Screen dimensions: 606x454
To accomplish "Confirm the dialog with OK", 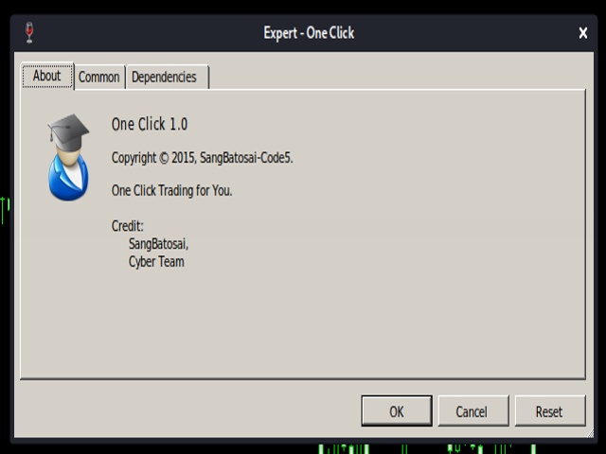I will pos(397,411).
